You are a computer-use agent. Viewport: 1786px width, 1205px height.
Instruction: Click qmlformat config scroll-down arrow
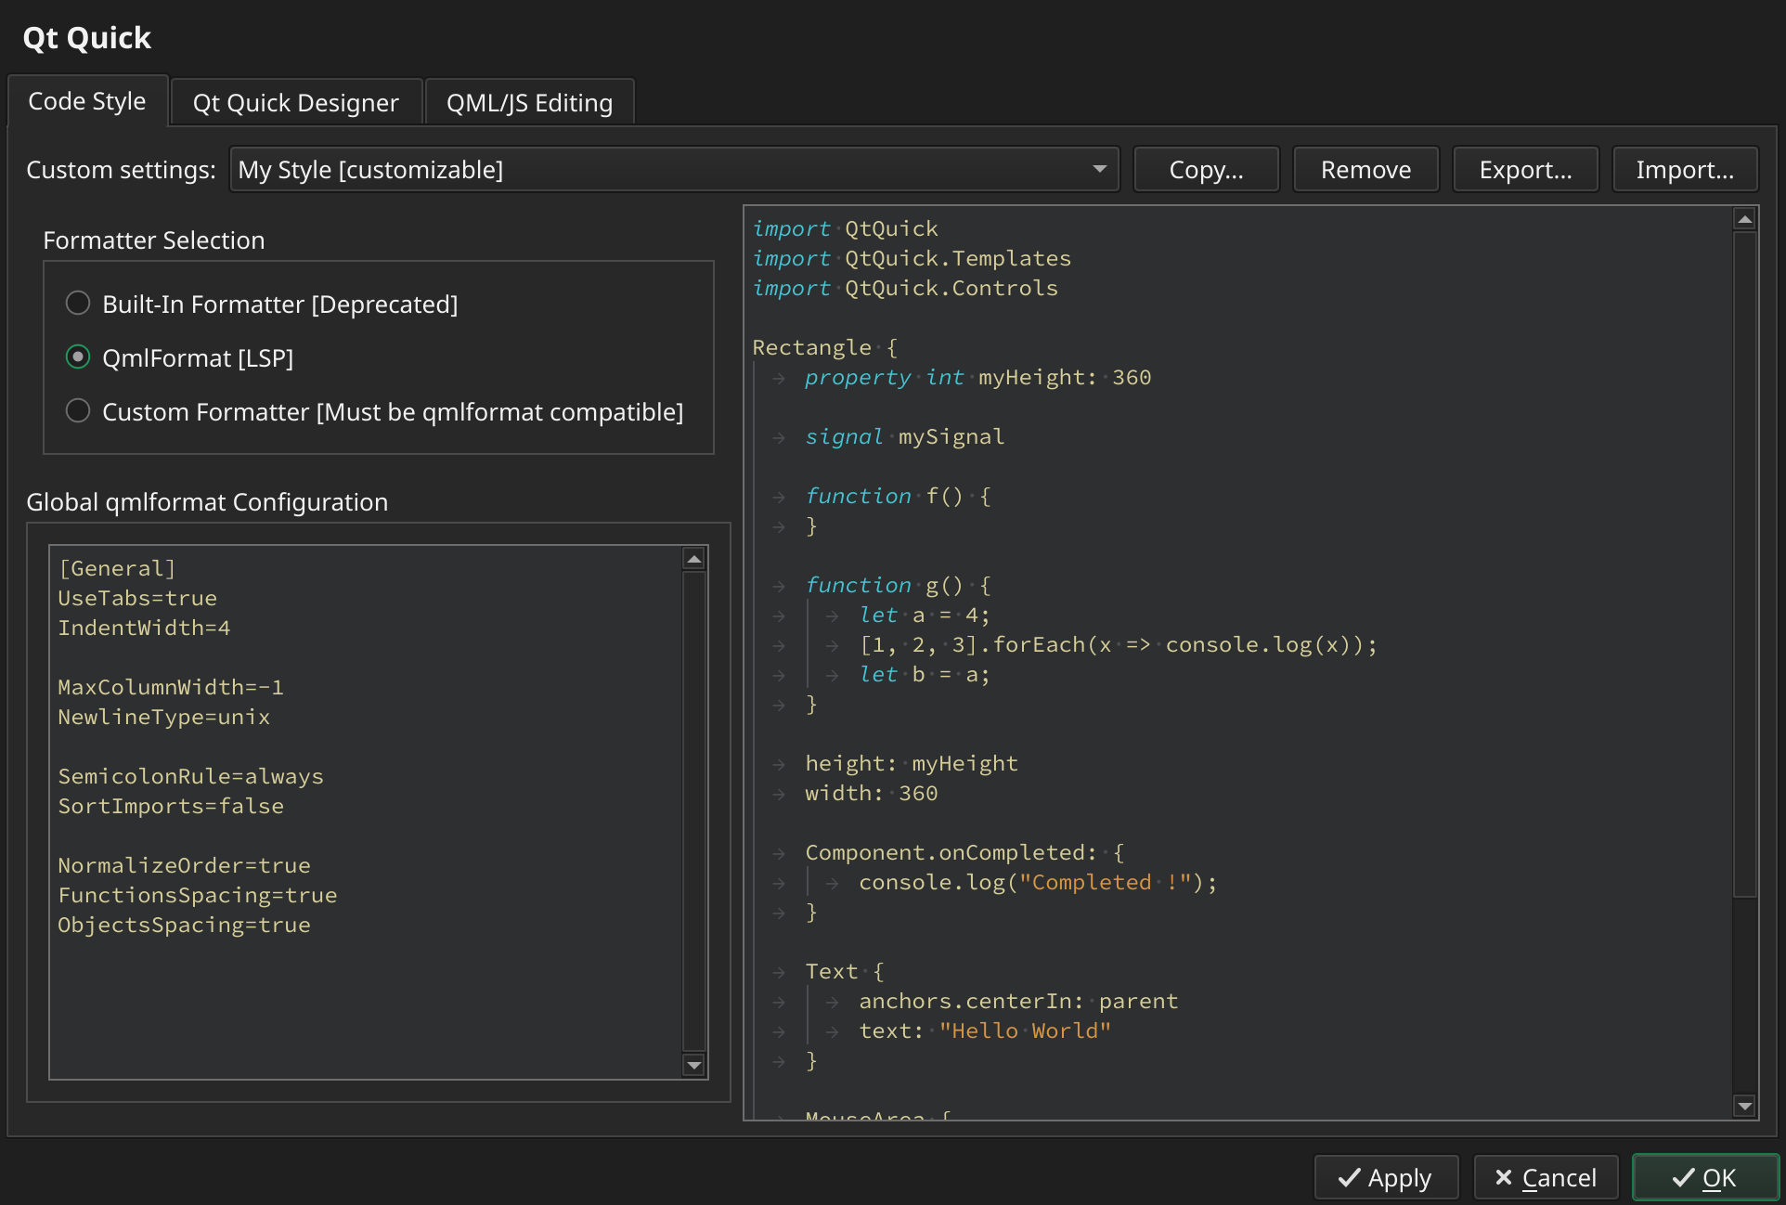(x=693, y=1065)
